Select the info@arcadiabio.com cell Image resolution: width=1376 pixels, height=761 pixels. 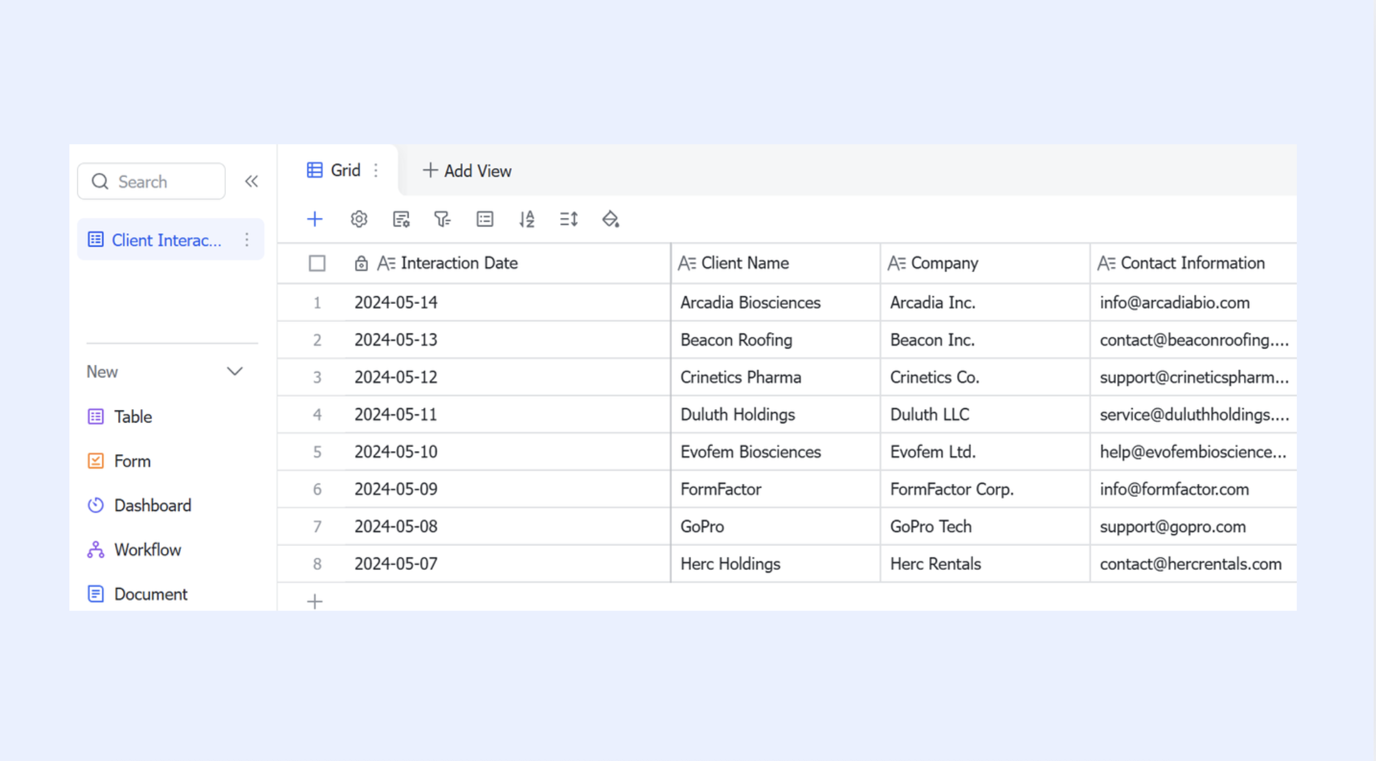pyautogui.click(x=1194, y=303)
